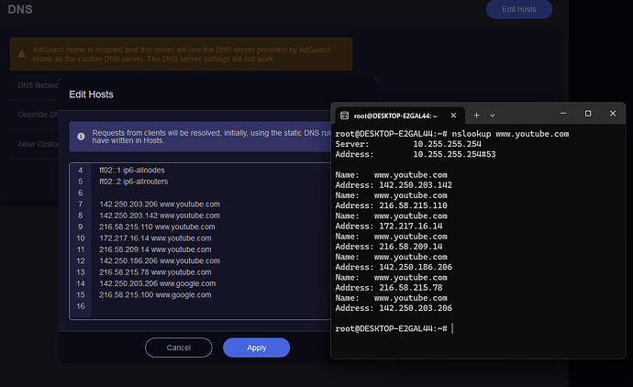The height and width of the screenshot is (387, 633).
Task: Click the ff02::2 ip6-allrouters line
Action: tap(133, 182)
